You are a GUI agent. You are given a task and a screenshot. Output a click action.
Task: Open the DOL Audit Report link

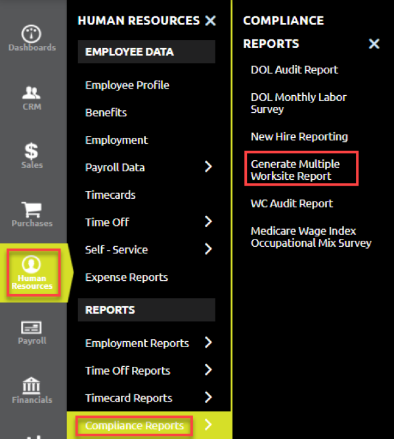tap(294, 70)
